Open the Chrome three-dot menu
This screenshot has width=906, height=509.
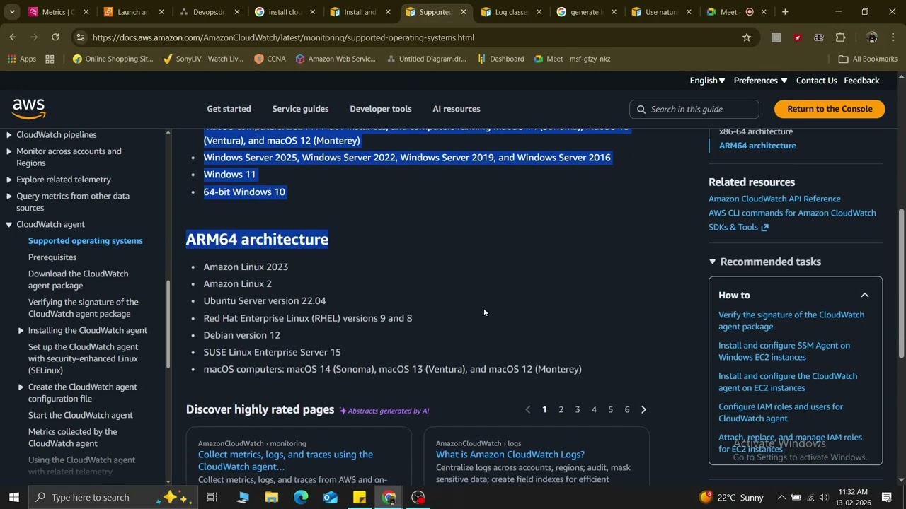(893, 37)
